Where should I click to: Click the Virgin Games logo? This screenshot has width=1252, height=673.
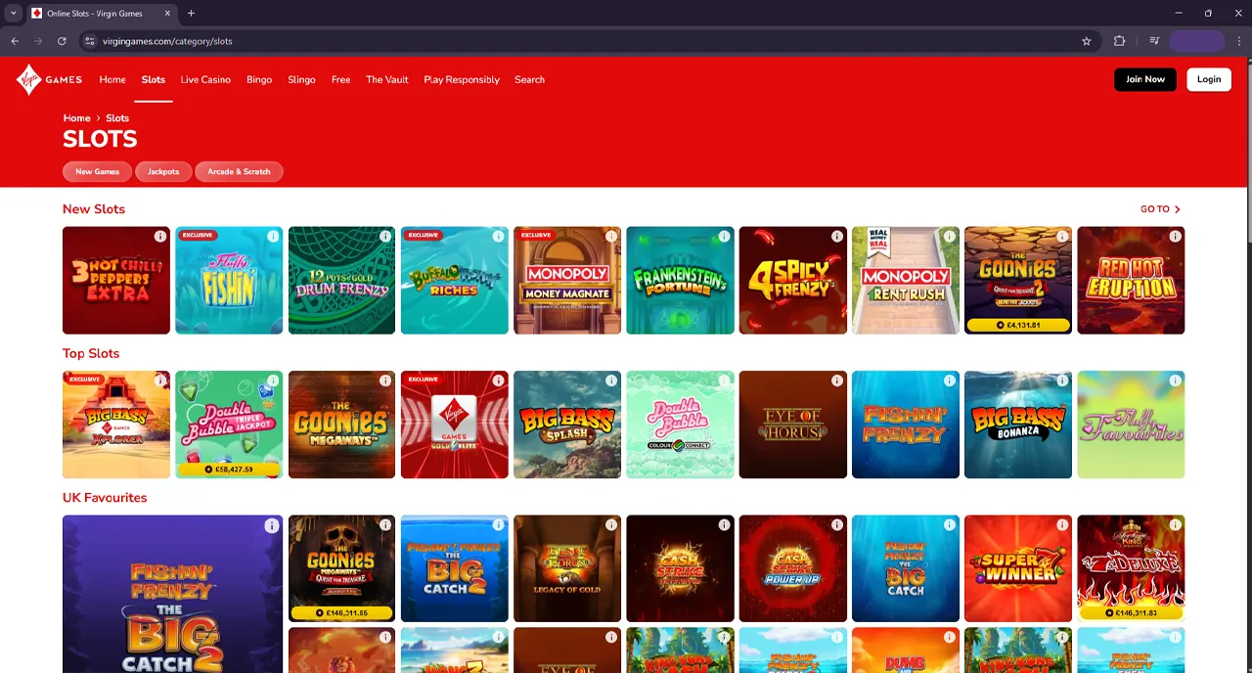tap(48, 79)
